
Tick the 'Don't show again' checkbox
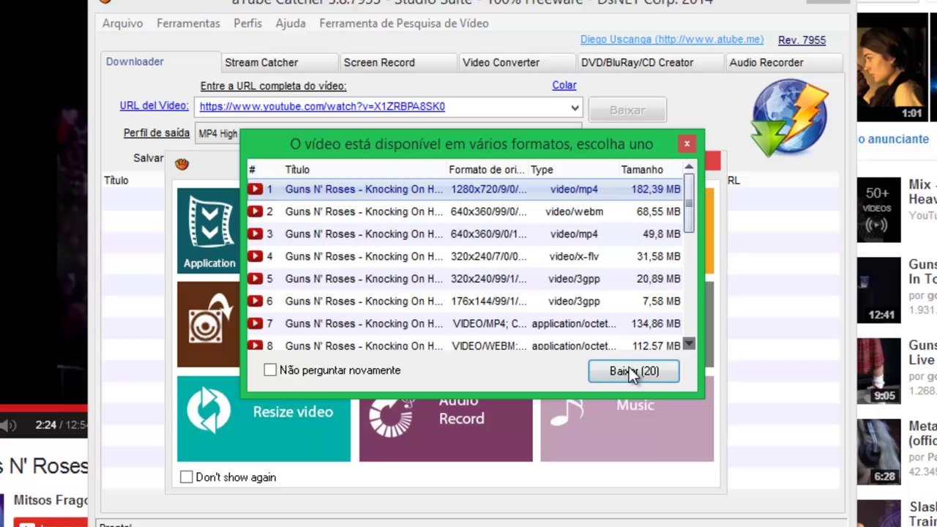click(187, 477)
